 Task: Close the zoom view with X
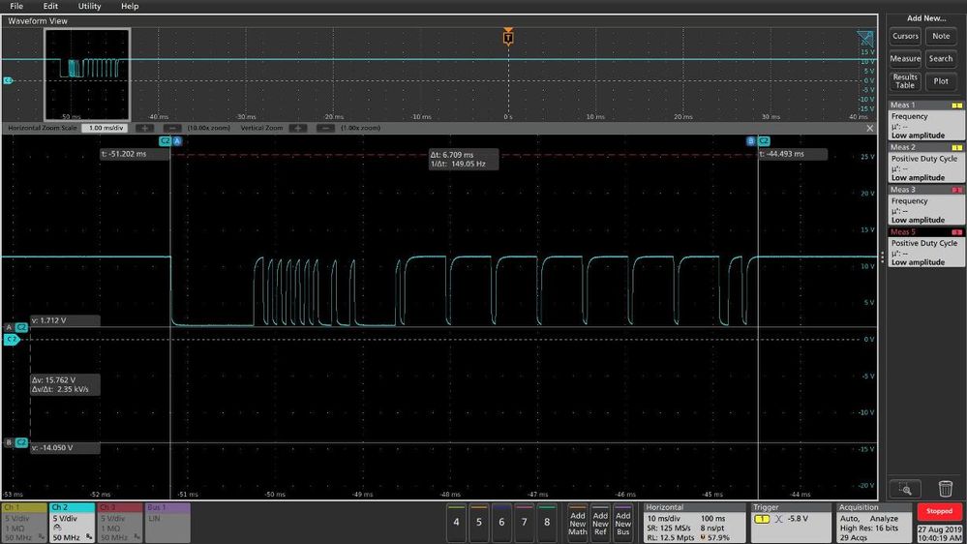coord(869,129)
